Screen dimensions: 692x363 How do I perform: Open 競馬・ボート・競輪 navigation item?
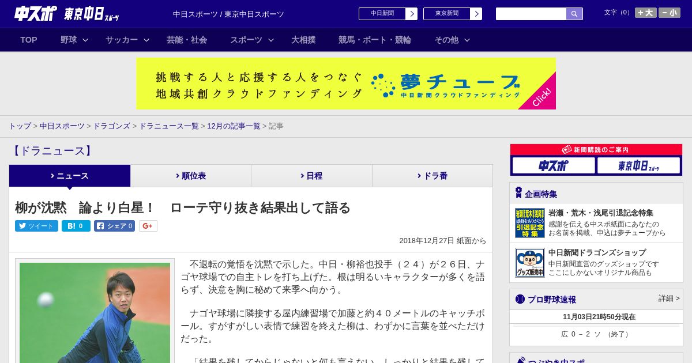pyautogui.click(x=375, y=40)
